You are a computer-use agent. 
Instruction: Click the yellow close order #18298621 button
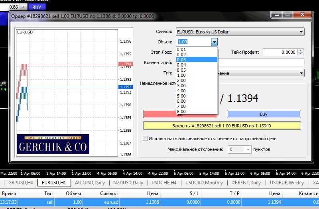tap(222, 126)
